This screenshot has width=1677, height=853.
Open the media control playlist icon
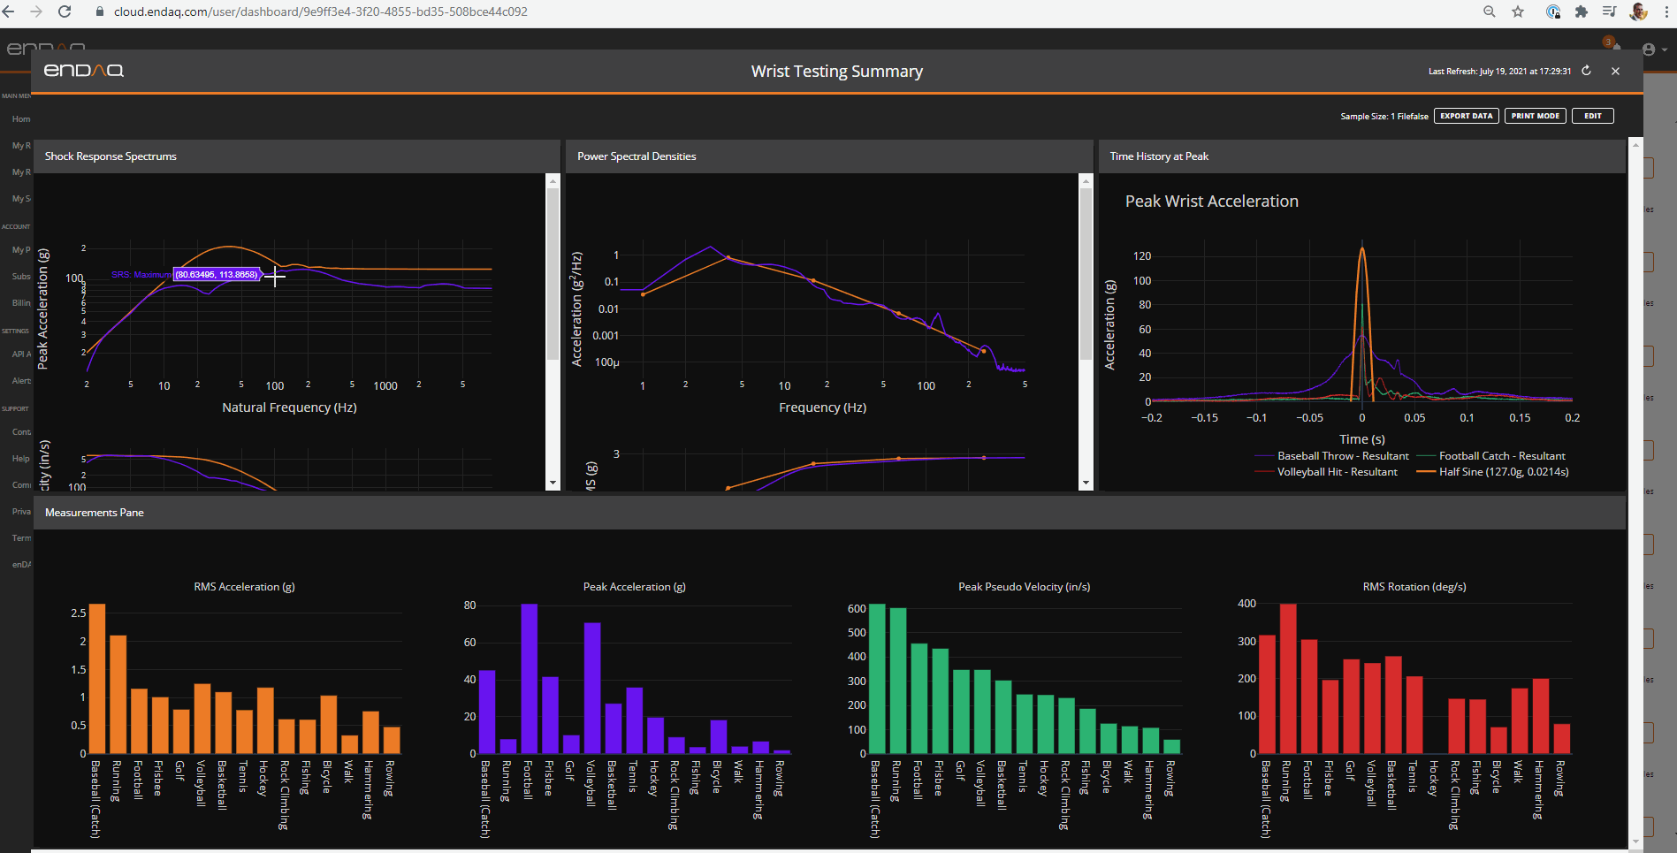(x=1609, y=11)
